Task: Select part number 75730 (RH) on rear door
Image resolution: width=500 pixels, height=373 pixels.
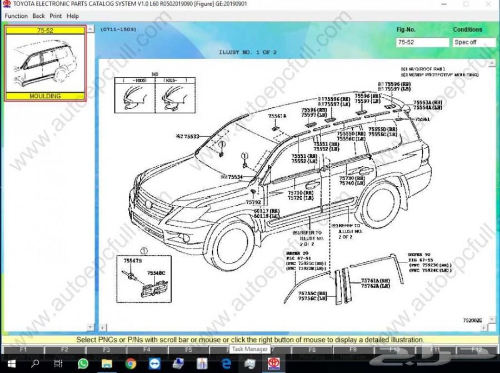Action: click(352, 178)
